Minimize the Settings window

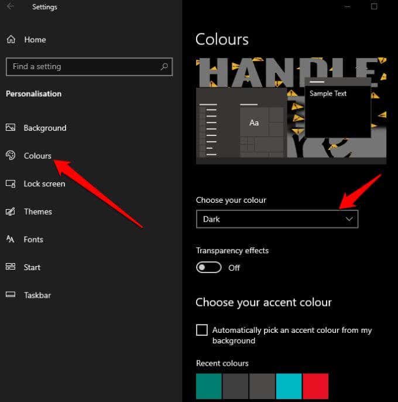347,6
